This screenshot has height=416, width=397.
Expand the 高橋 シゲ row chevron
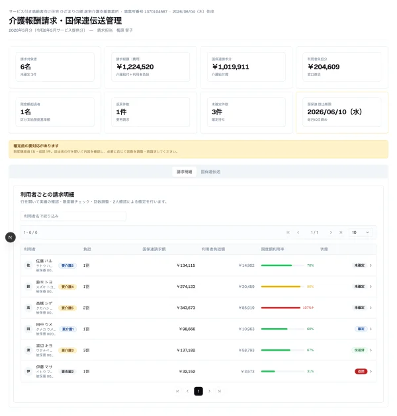tap(371, 308)
